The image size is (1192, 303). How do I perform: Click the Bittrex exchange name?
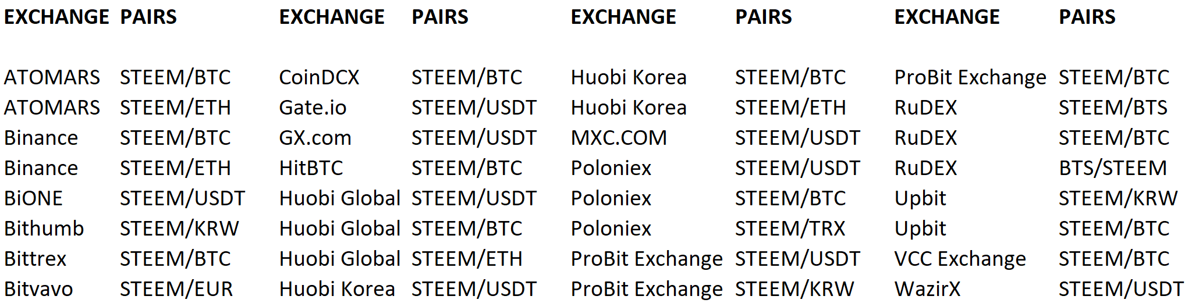click(x=35, y=259)
